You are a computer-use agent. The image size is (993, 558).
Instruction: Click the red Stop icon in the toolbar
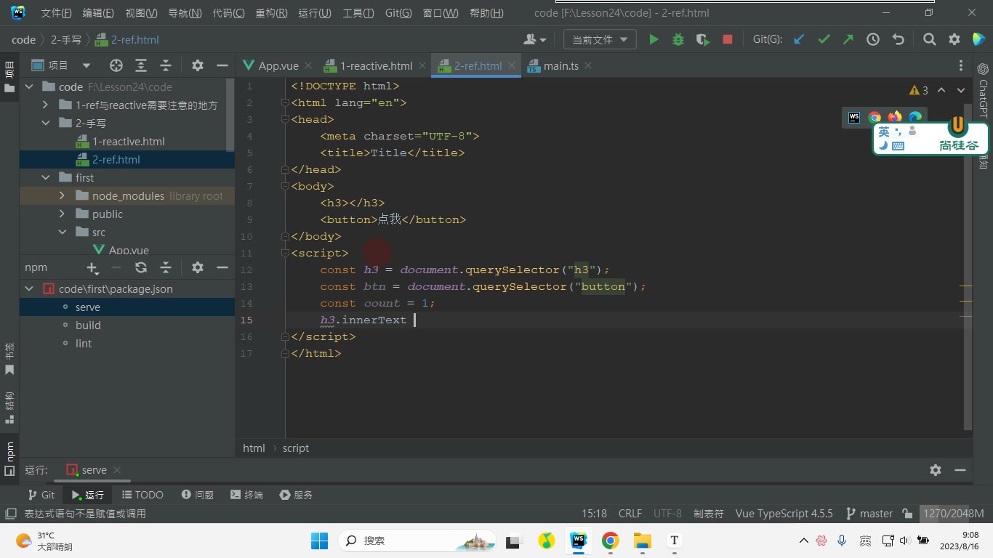click(728, 40)
